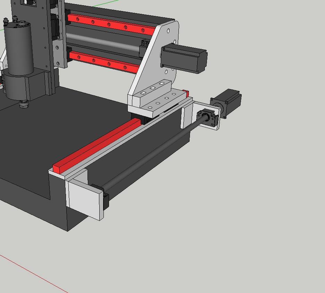Click the spindle collet nut at the tip
This screenshot has height=293, width=325.
point(24,104)
